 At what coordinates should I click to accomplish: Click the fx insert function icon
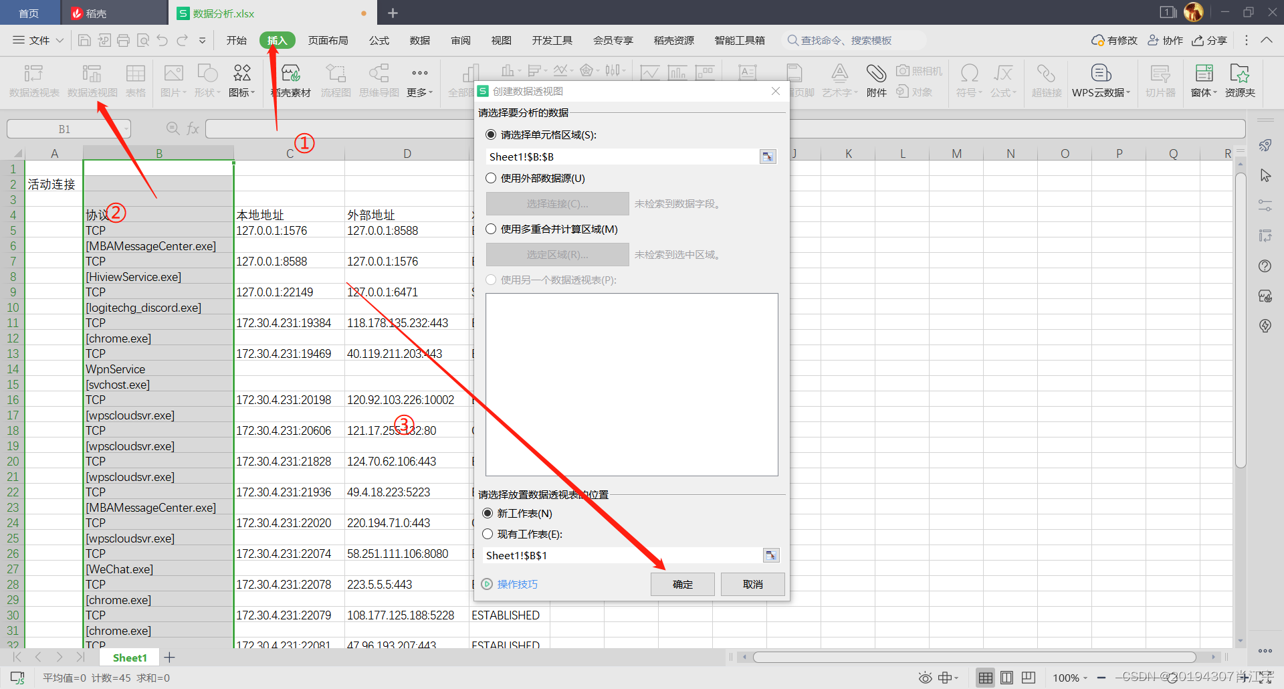(x=193, y=128)
